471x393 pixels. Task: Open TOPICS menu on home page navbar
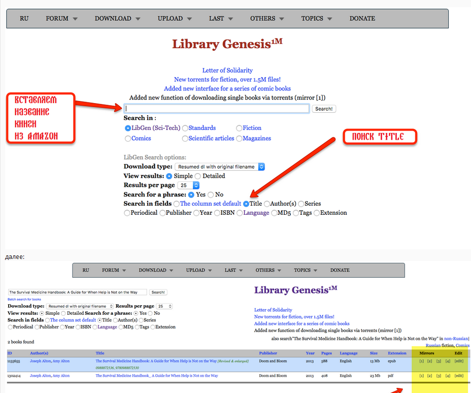[x=317, y=18]
